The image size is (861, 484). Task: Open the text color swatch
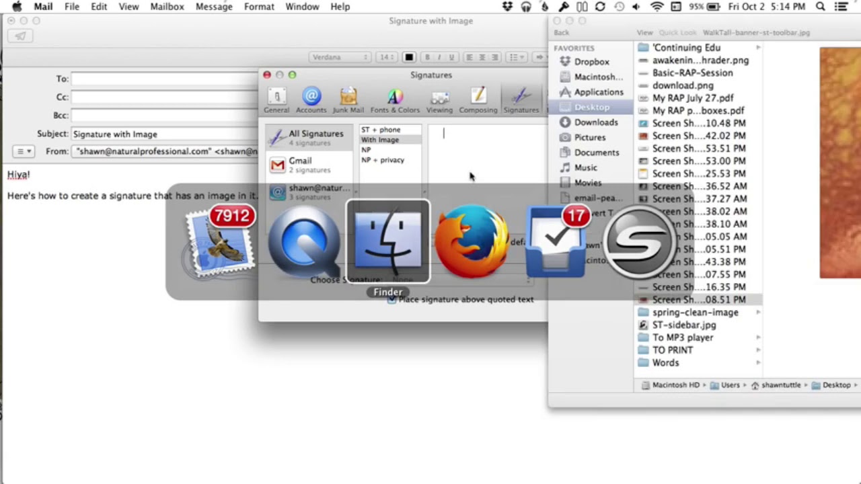tap(409, 57)
